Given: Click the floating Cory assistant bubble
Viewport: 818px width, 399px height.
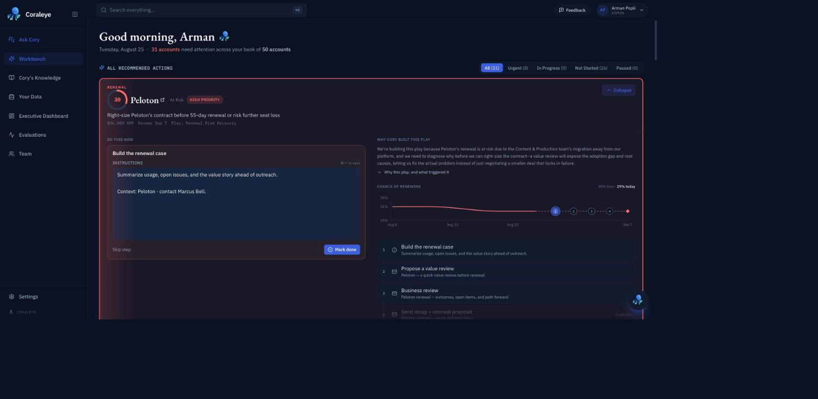Looking at the screenshot, I should 637,300.
